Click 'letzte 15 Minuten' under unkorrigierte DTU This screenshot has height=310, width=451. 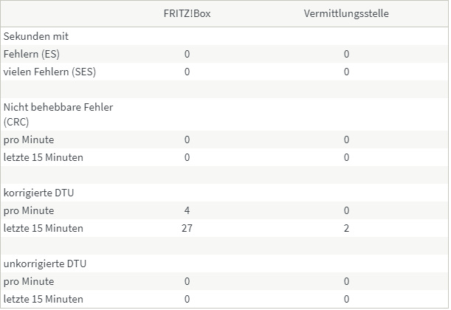[44, 299]
